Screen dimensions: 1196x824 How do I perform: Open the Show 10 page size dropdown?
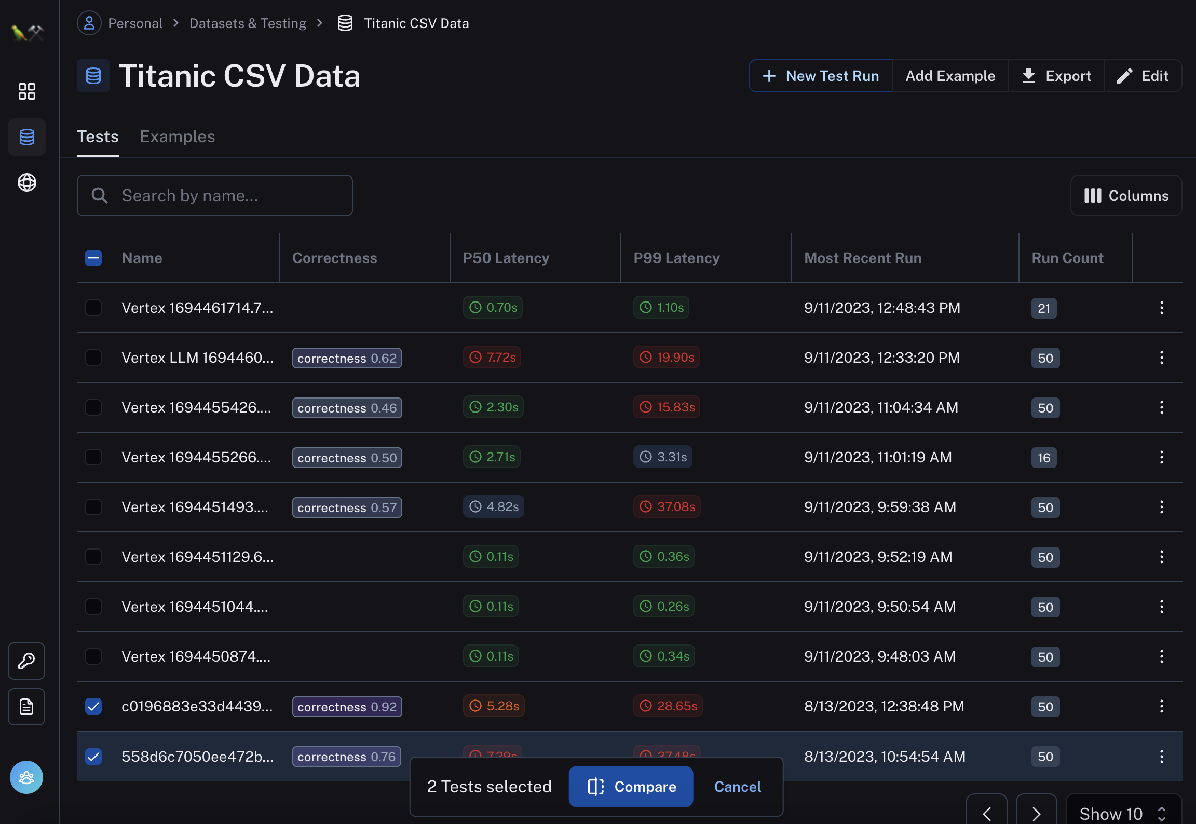(x=1123, y=813)
